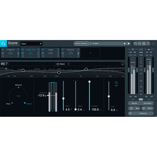Select Balanced compression mode
The width and height of the screenshot is (157, 157).
coord(18,87)
